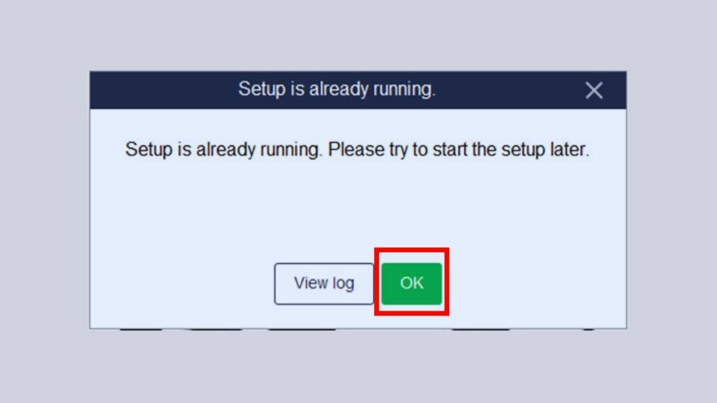Select the outlined View log button
The width and height of the screenshot is (717, 403).
(x=324, y=284)
